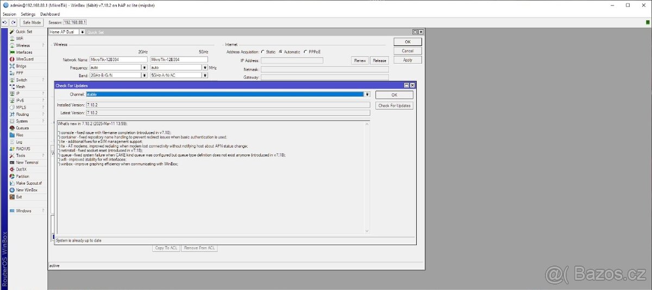Open Mesh in the sidebar

coord(20,87)
